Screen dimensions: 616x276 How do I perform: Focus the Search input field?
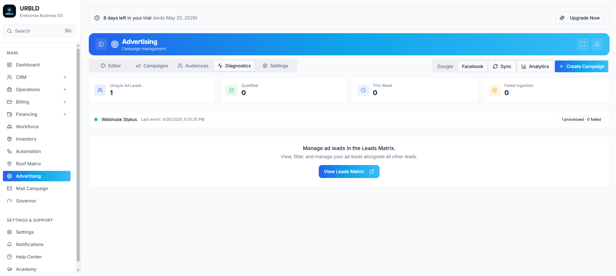(39, 31)
